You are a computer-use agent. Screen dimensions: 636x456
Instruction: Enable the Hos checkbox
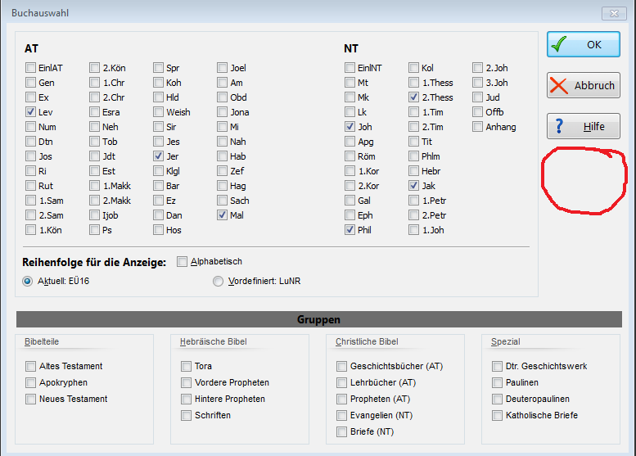158,230
